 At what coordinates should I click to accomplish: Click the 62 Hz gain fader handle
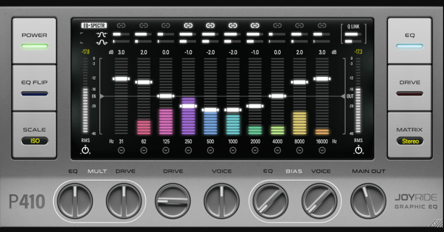point(144,82)
